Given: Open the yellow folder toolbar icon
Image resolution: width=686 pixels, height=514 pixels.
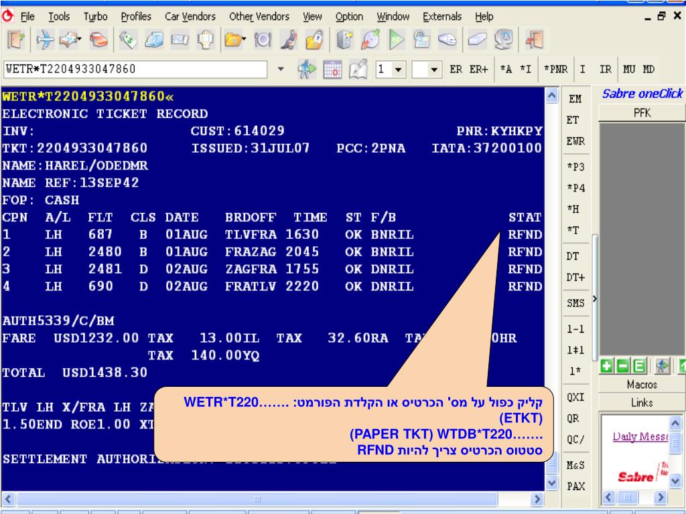Looking at the screenshot, I should click(x=232, y=40).
